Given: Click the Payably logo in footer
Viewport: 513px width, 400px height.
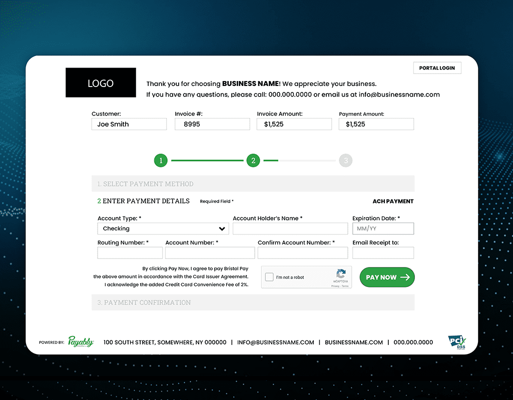Looking at the screenshot, I should pyautogui.click(x=81, y=342).
